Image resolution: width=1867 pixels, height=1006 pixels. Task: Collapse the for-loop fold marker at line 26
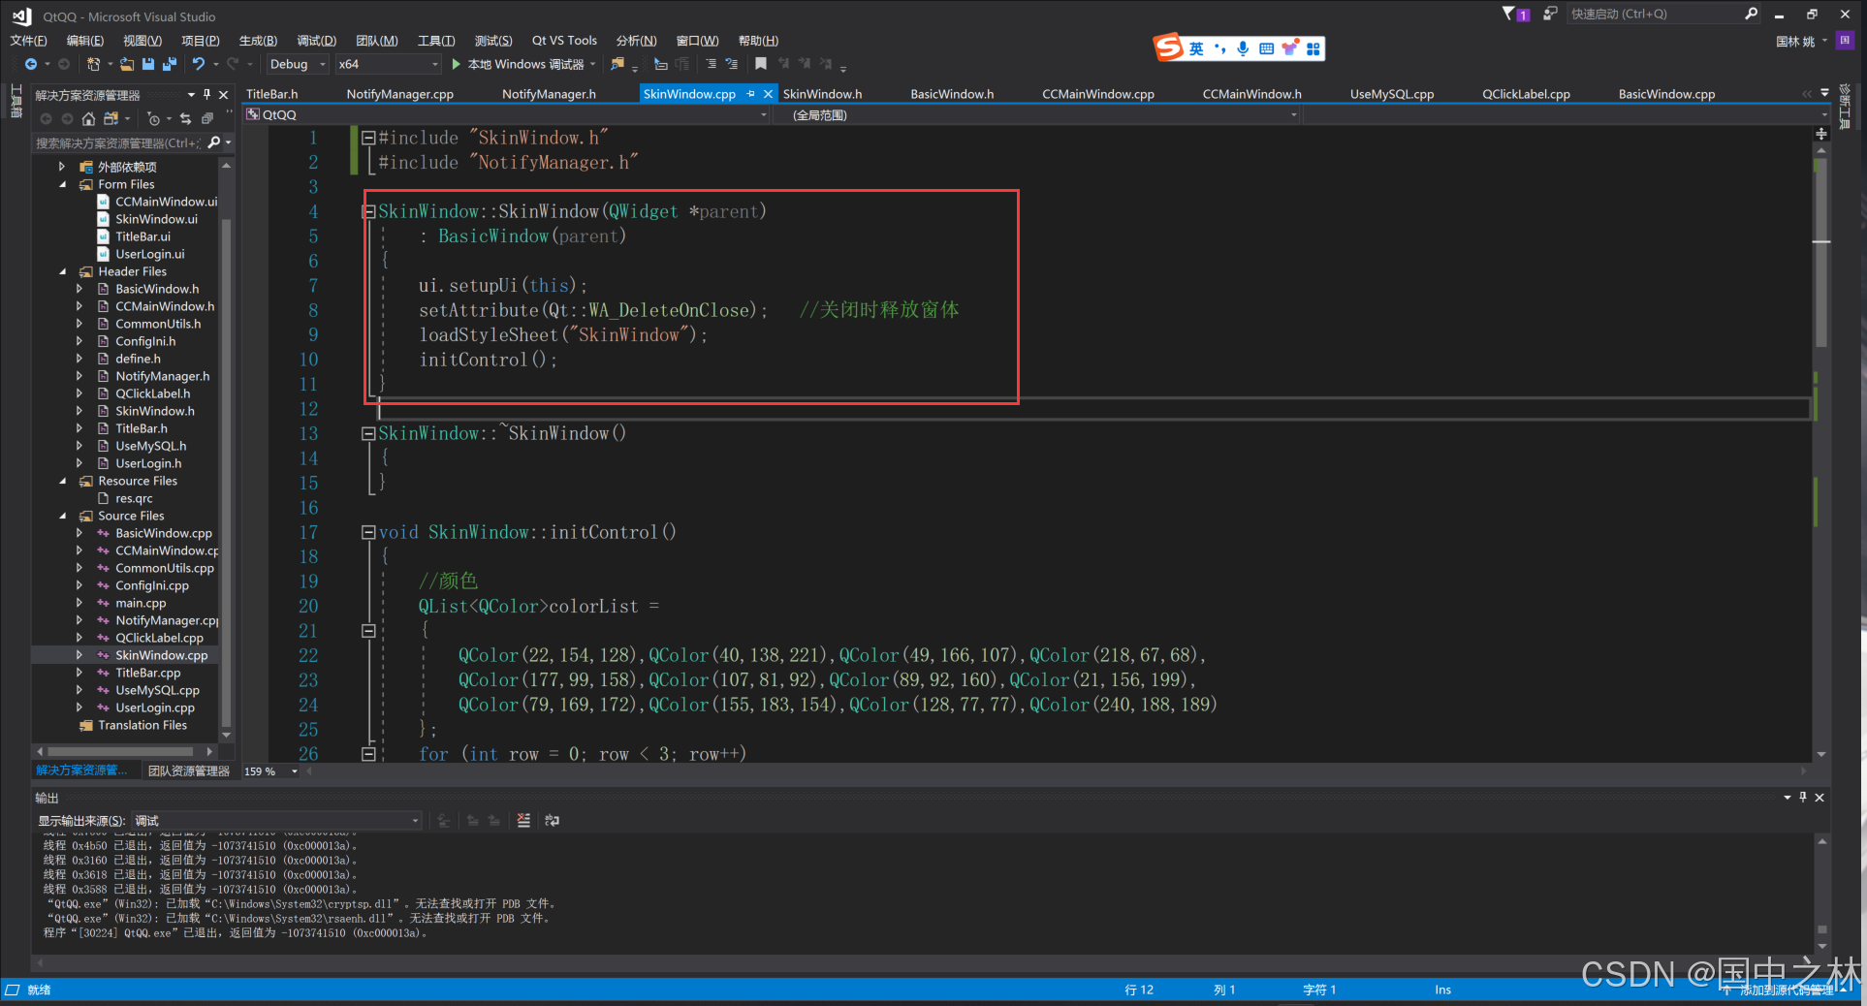click(368, 753)
